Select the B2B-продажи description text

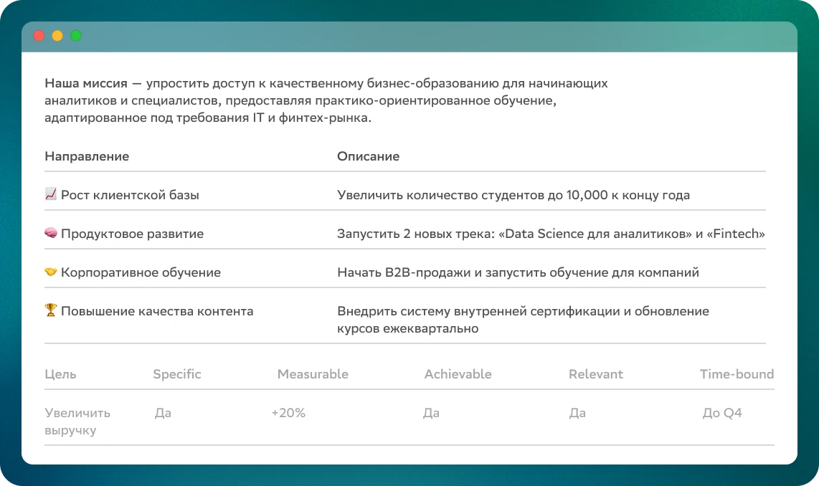pos(518,272)
